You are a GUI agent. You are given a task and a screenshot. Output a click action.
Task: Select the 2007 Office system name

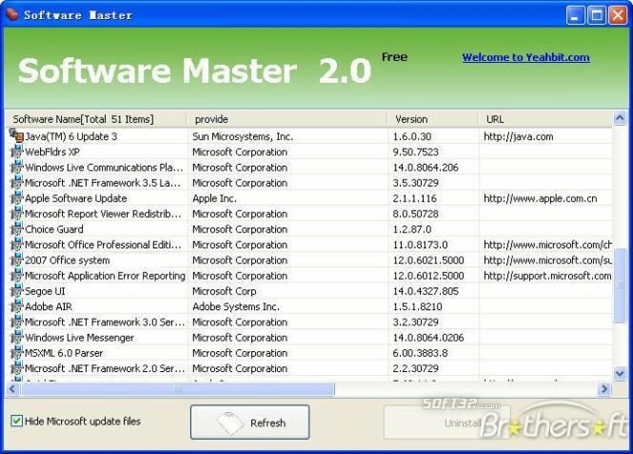68,260
